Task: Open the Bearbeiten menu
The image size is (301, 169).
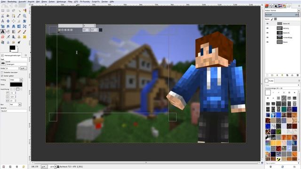Action: coord(12,1)
